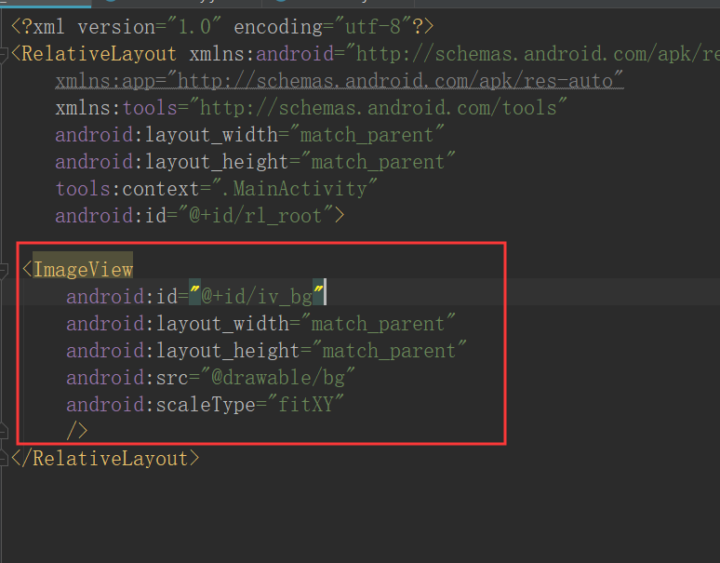Click the android:scaleType attribute name
Viewport: 720px width, 563px height.
[161, 405]
